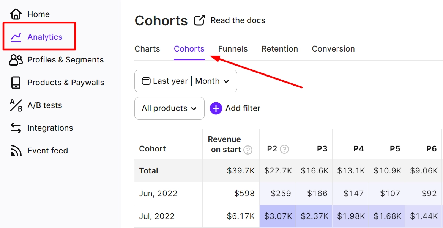Click the P2 column help question mark
The width and height of the screenshot is (443, 228).
[284, 149]
